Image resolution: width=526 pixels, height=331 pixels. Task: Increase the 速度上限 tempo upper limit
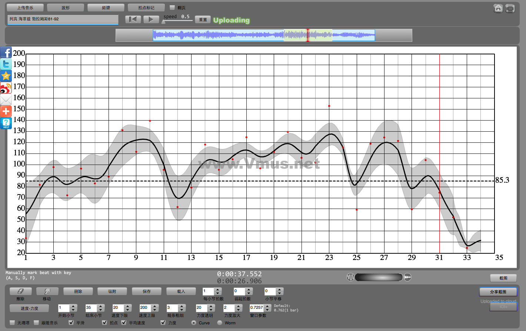point(155,306)
